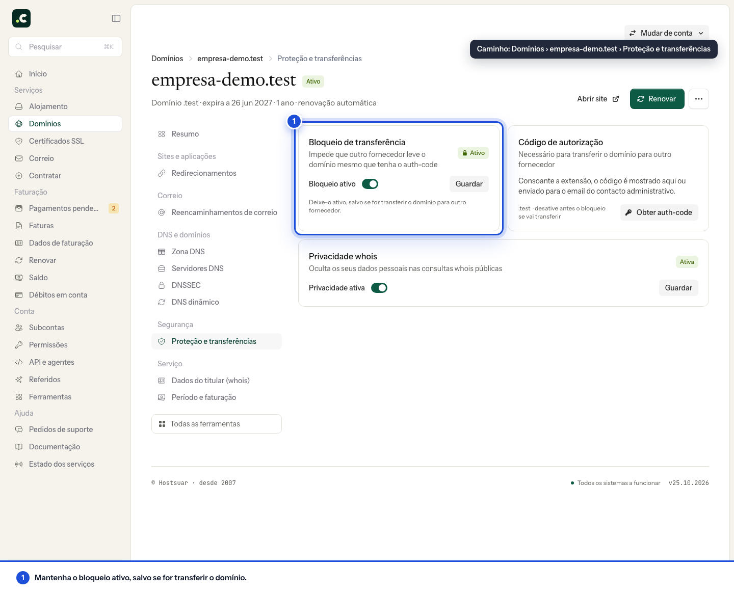Image resolution: width=734 pixels, height=593 pixels.
Task: Open Pagamentos pendentes with badge 2
Action: pos(65,208)
